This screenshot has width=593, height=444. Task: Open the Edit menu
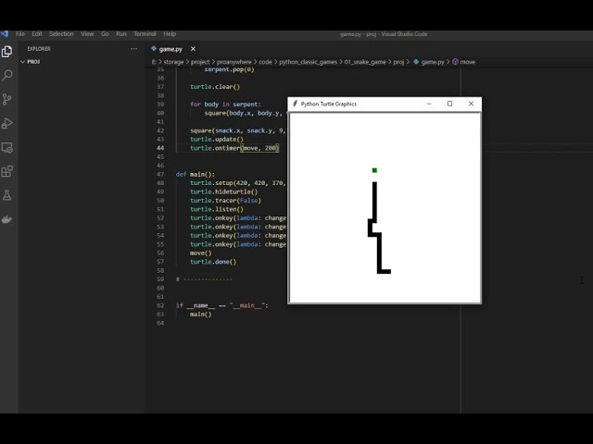[x=37, y=34]
